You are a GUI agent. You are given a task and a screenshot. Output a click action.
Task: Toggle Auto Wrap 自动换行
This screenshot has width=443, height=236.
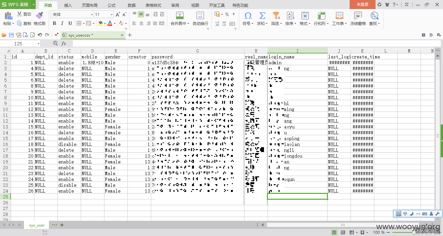click(x=200, y=19)
